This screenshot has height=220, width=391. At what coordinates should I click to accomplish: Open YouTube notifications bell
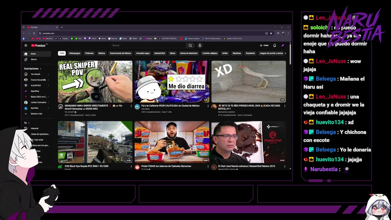[x=275, y=46]
